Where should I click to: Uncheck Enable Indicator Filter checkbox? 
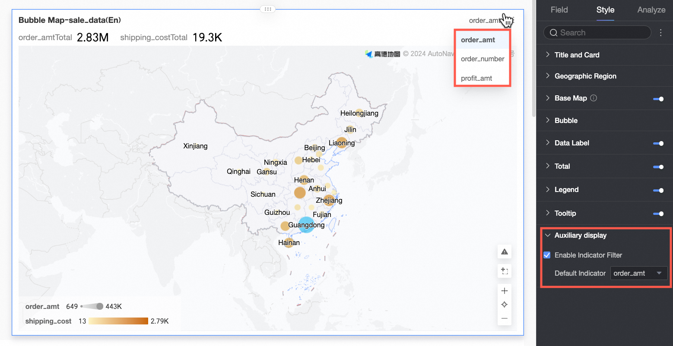point(547,255)
